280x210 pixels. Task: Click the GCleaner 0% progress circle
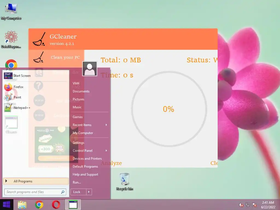coord(169,109)
